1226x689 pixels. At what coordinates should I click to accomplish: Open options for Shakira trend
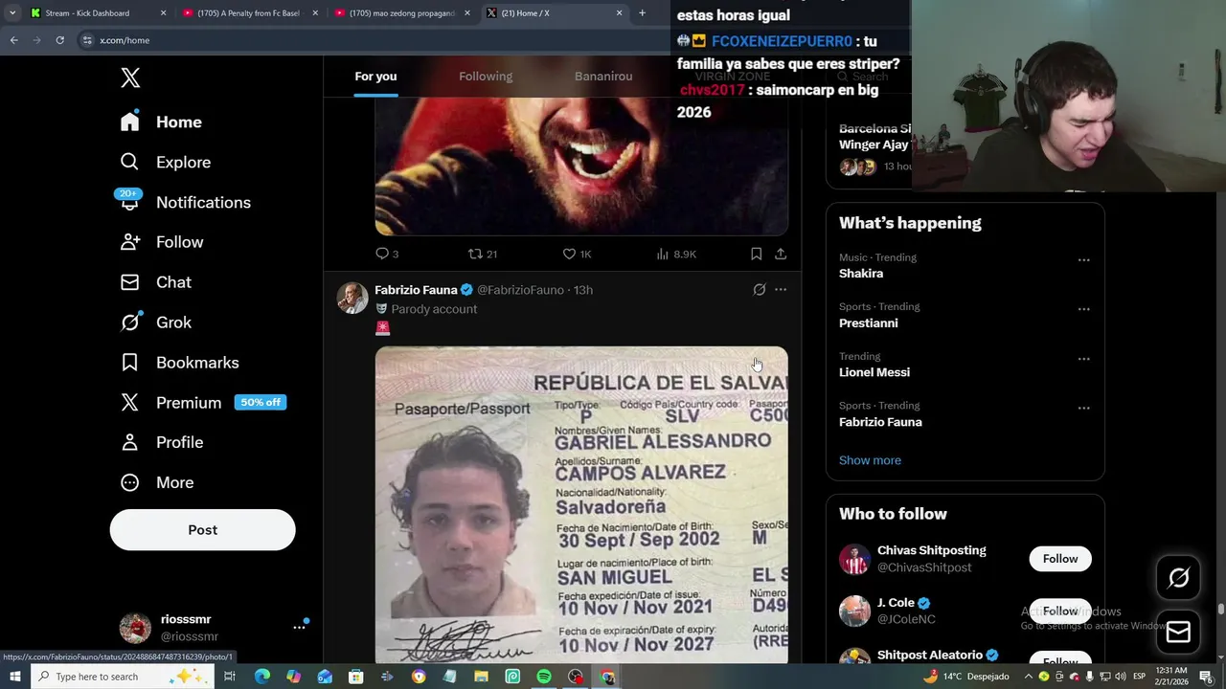(1083, 260)
